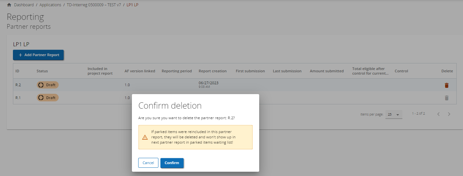This screenshot has height=176, width=463.
Task: Cancel the deletion dialog
Action: click(148, 163)
